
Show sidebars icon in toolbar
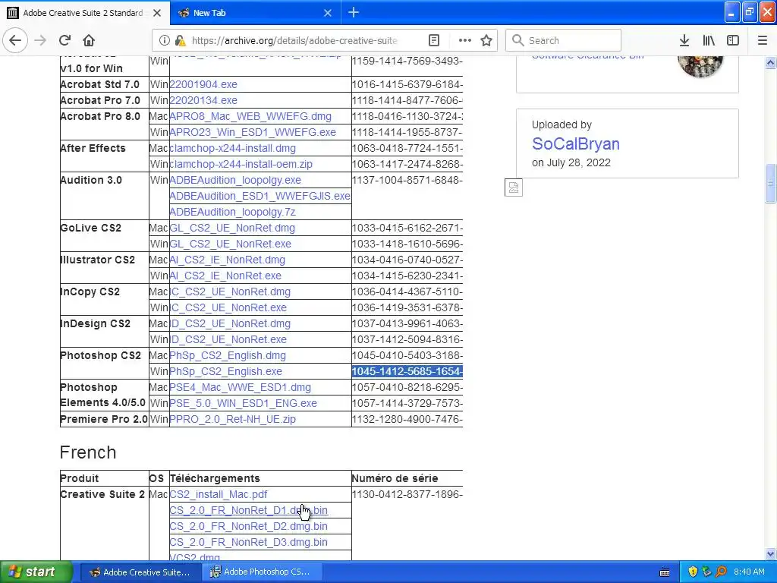pyautogui.click(x=733, y=40)
